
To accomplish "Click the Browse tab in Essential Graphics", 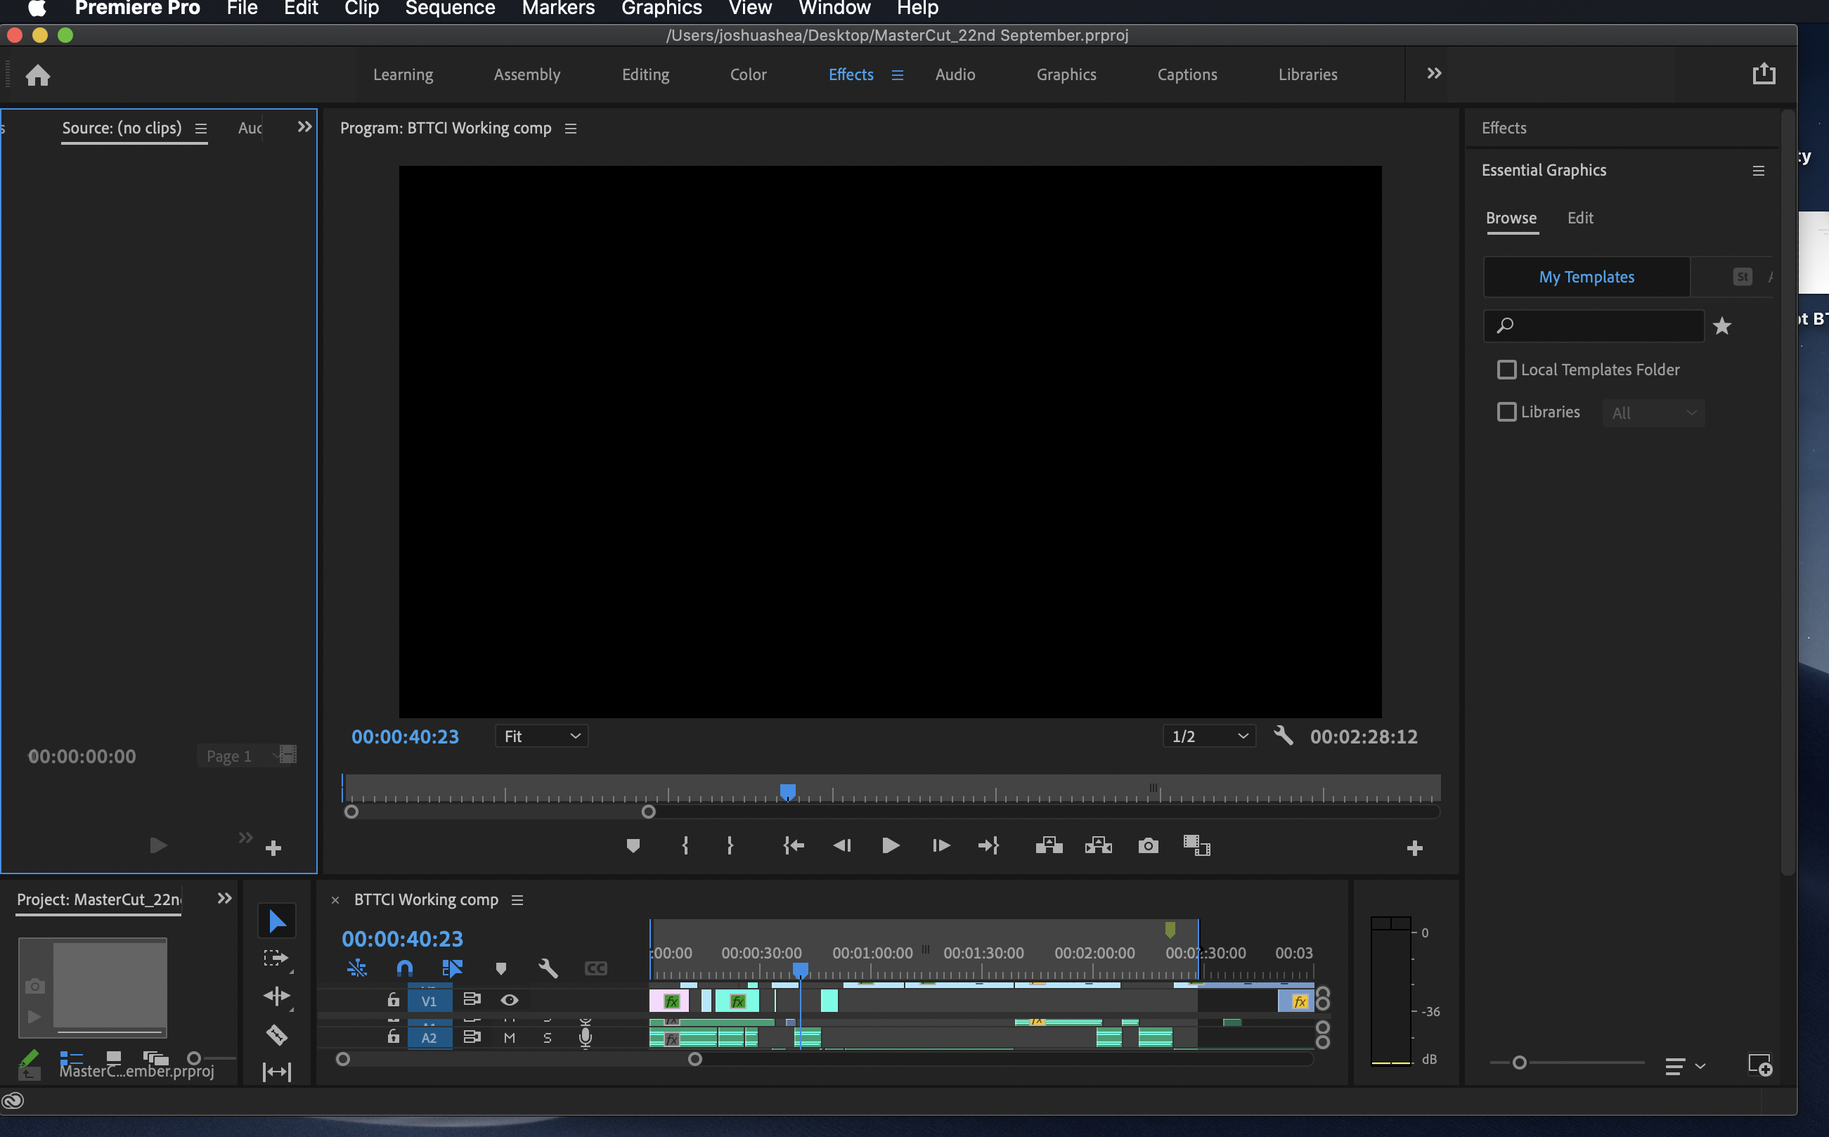I will coord(1511,217).
